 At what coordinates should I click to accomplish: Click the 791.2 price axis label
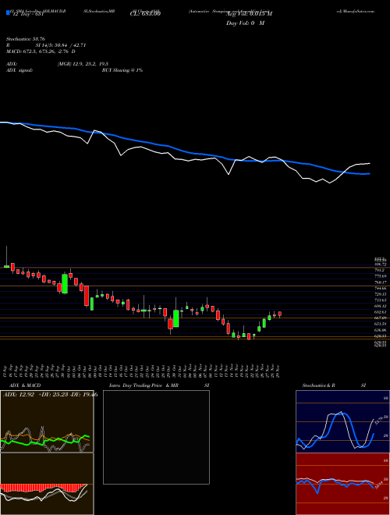380,270
